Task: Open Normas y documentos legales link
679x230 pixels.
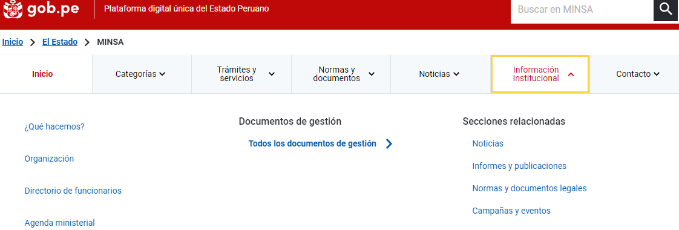Action: (530, 188)
